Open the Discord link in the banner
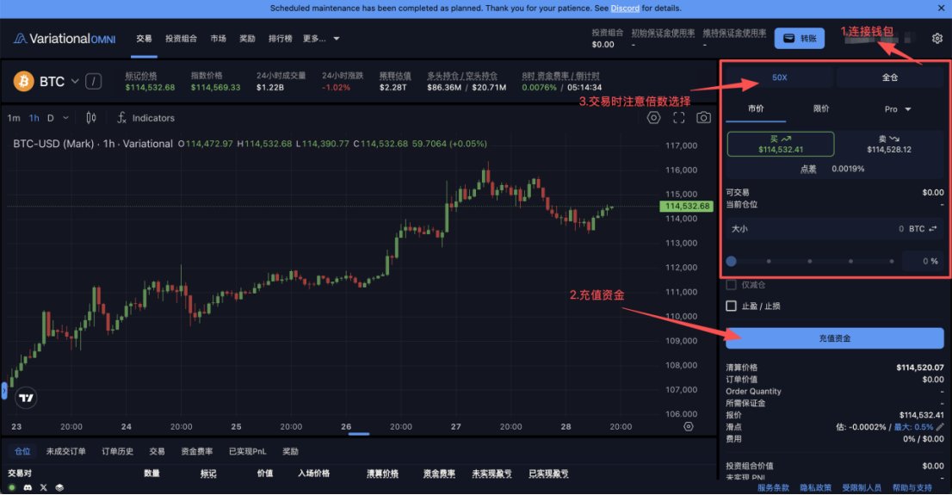This screenshot has width=952, height=495. coord(625,8)
